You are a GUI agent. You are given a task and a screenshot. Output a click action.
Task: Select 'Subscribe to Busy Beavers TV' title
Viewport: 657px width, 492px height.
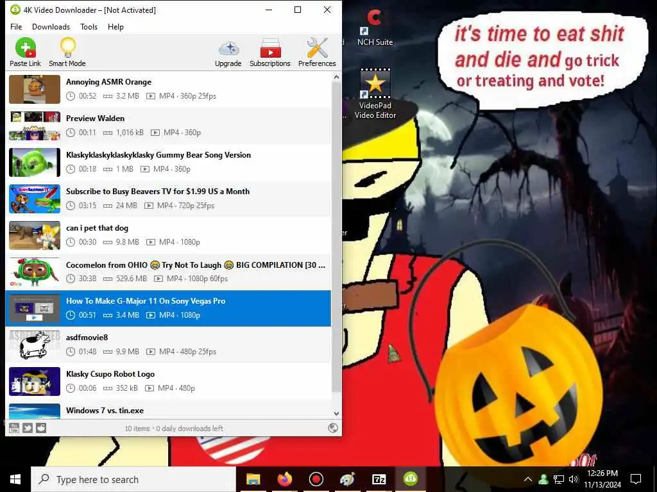point(158,191)
